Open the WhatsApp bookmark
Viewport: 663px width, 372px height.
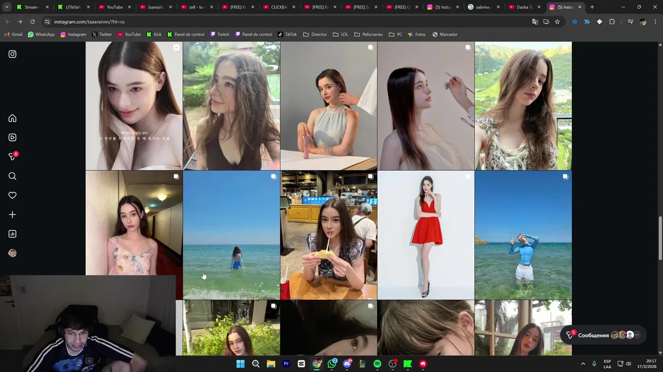(41, 35)
